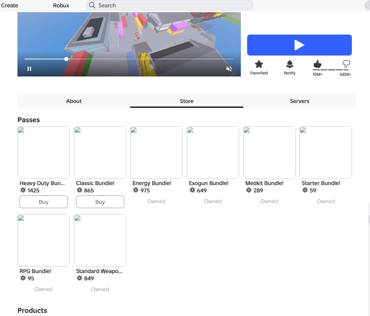Open Medkit Bundle thumbnail
Viewport: 370px width, 316px height.
coord(269,153)
